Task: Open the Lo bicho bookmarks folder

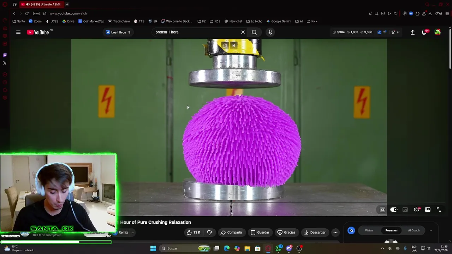Action: [254, 21]
